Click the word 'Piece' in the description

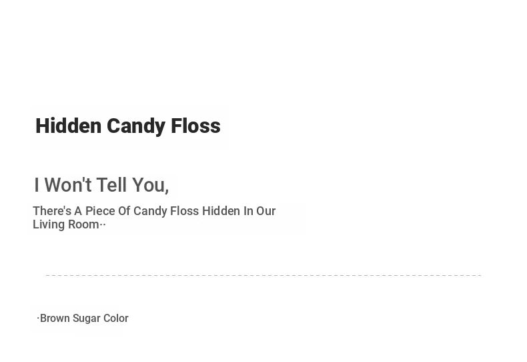pos(100,211)
